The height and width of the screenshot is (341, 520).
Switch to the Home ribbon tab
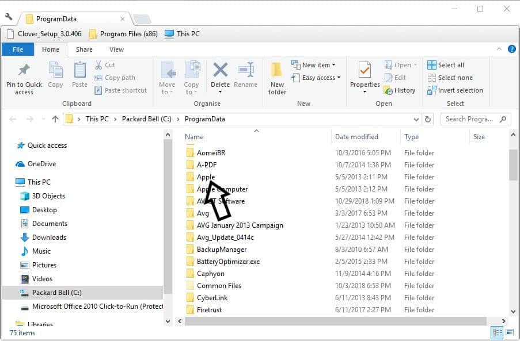point(51,49)
